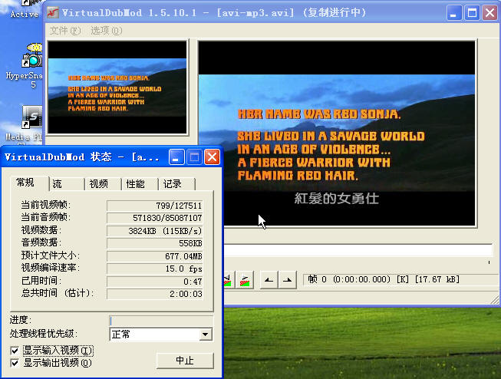501x379 pixels.
Task: Click the 中止 abort button
Action: pyautogui.click(x=185, y=361)
